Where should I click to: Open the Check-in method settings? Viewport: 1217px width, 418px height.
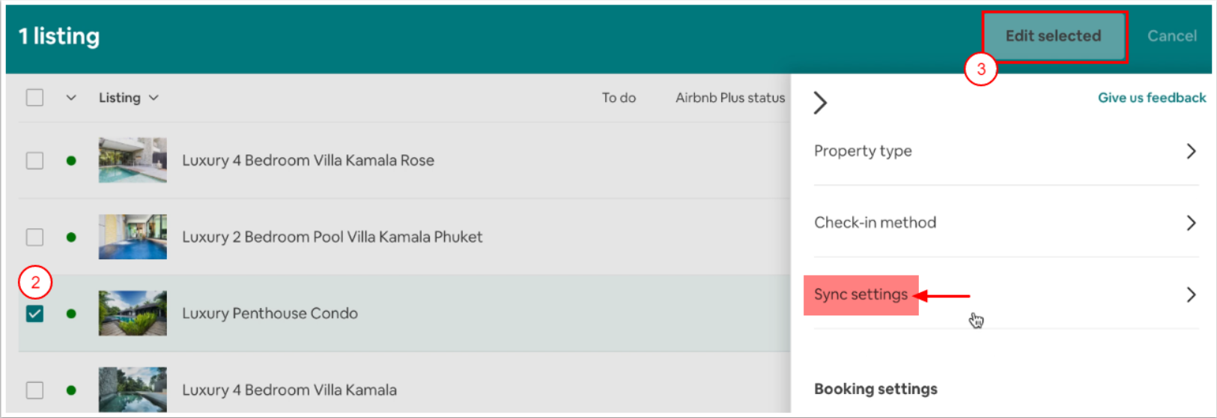click(875, 222)
